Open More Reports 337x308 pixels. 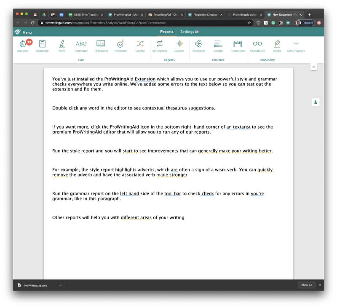click(x=296, y=46)
